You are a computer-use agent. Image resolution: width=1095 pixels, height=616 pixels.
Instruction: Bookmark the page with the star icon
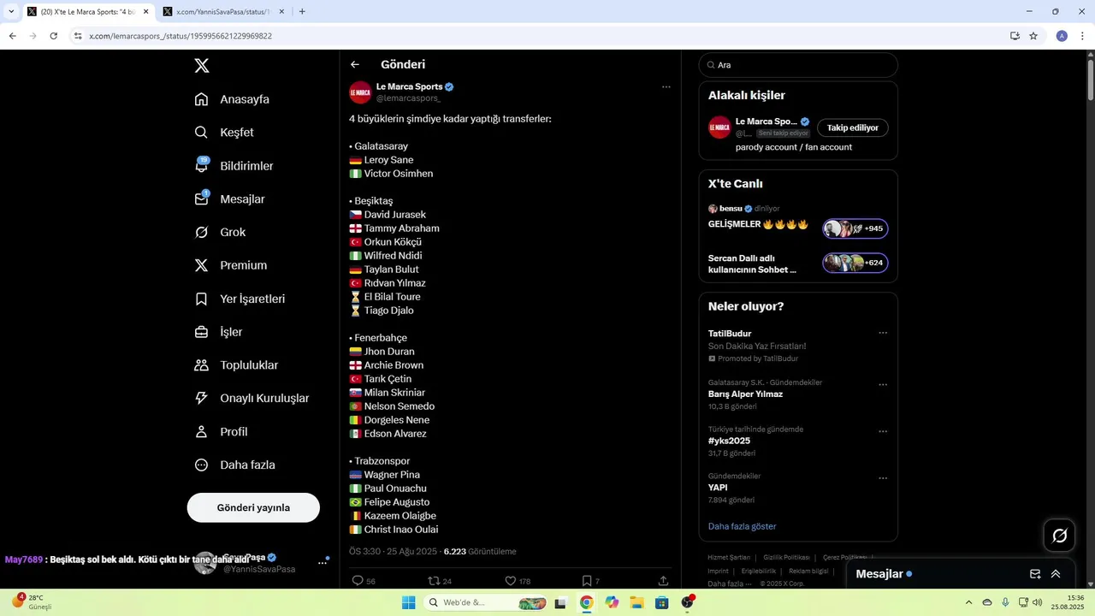click(x=1033, y=36)
